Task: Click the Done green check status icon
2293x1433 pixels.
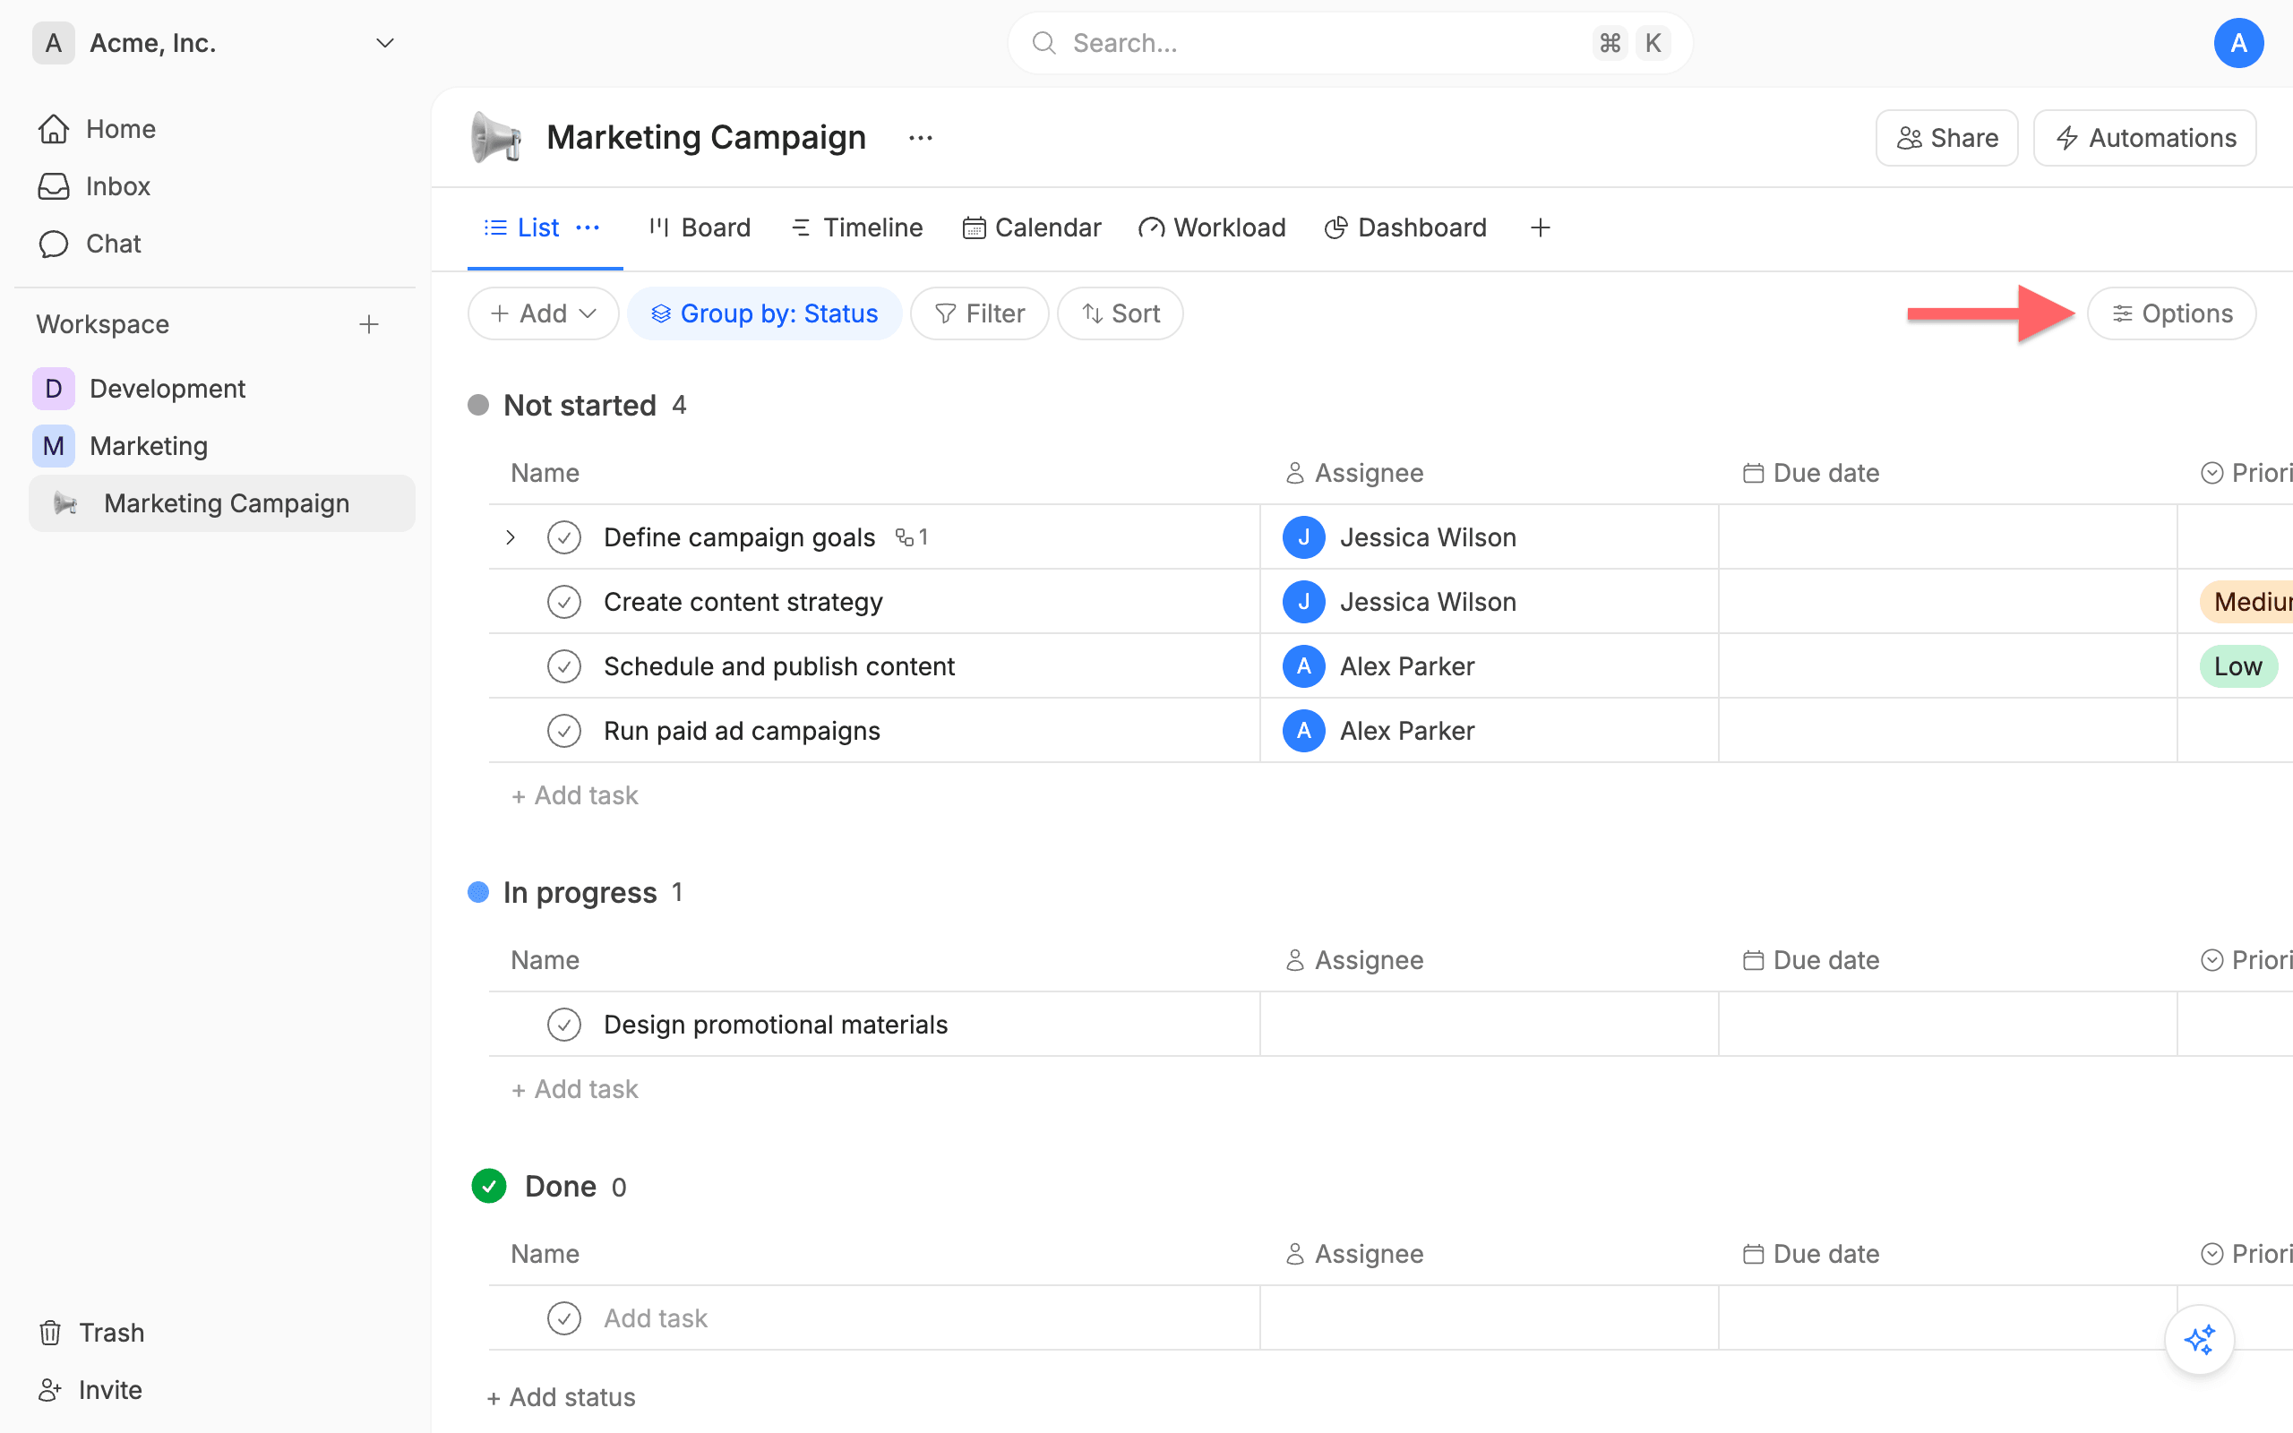Action: coord(489,1186)
